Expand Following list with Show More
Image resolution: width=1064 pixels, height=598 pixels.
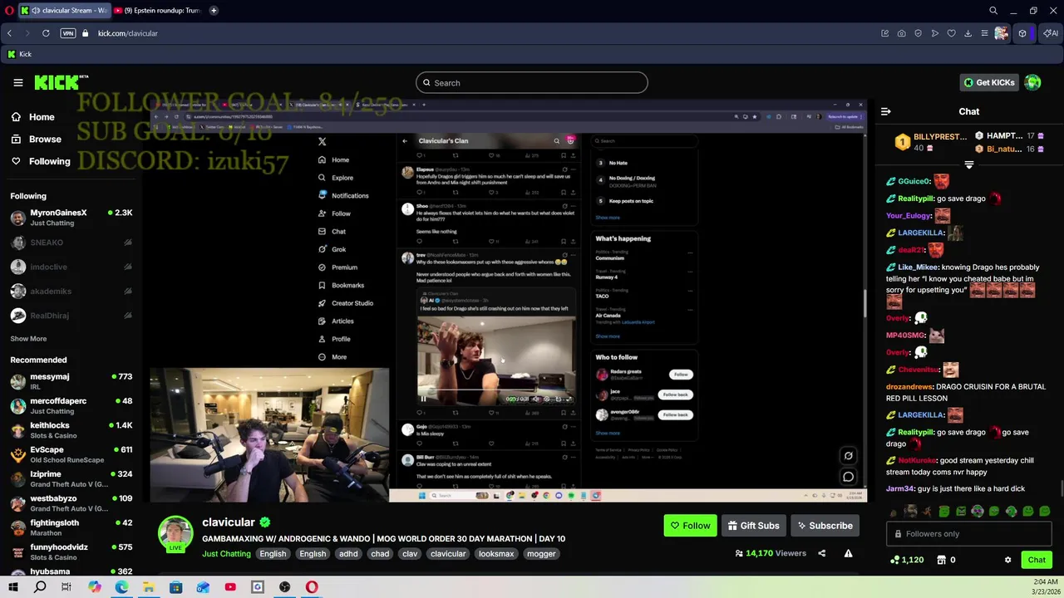point(28,339)
